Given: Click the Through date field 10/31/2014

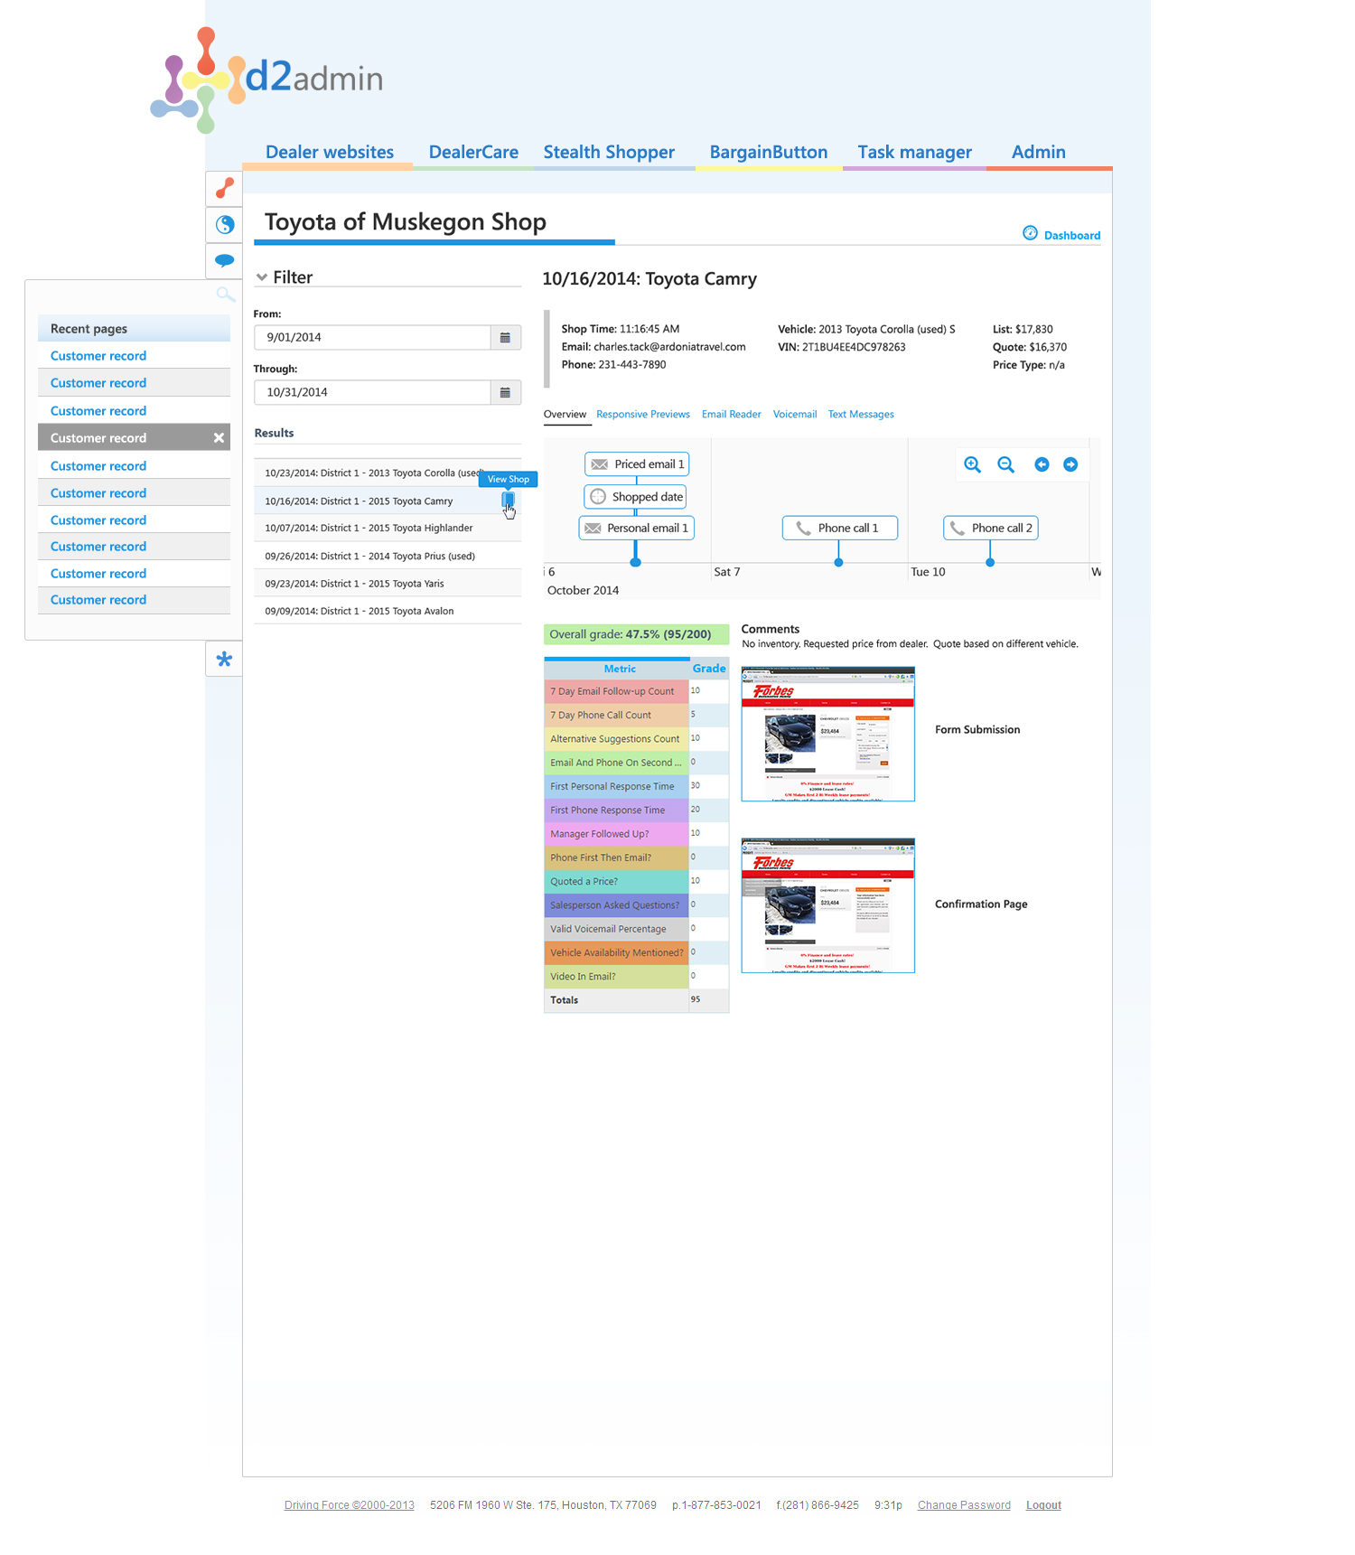Looking at the screenshot, I should coord(372,392).
